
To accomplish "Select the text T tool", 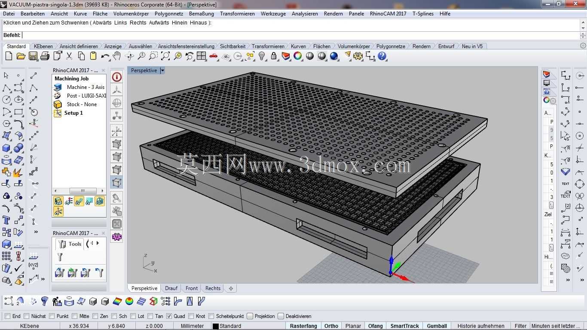I will [x=6, y=220].
